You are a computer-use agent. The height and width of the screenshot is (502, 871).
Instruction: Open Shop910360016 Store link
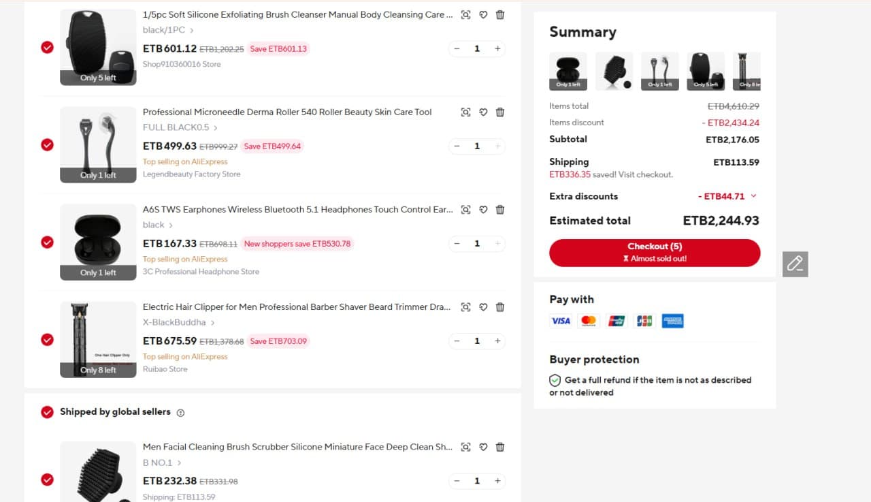pos(182,64)
